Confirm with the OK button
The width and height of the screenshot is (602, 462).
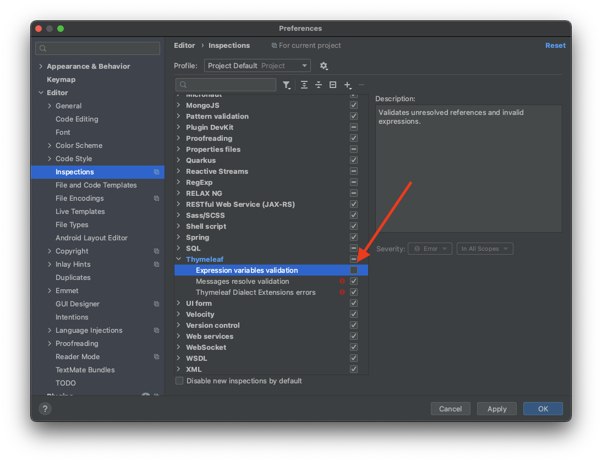pos(543,409)
